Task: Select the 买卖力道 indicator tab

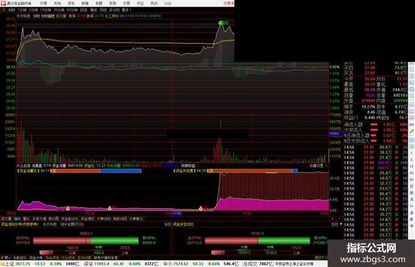Action: click(39, 219)
